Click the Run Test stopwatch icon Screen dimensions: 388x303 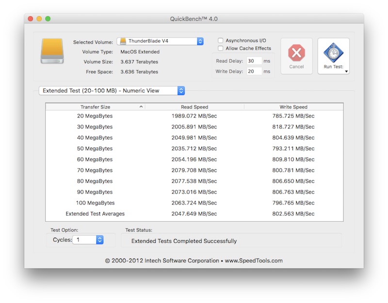(333, 53)
